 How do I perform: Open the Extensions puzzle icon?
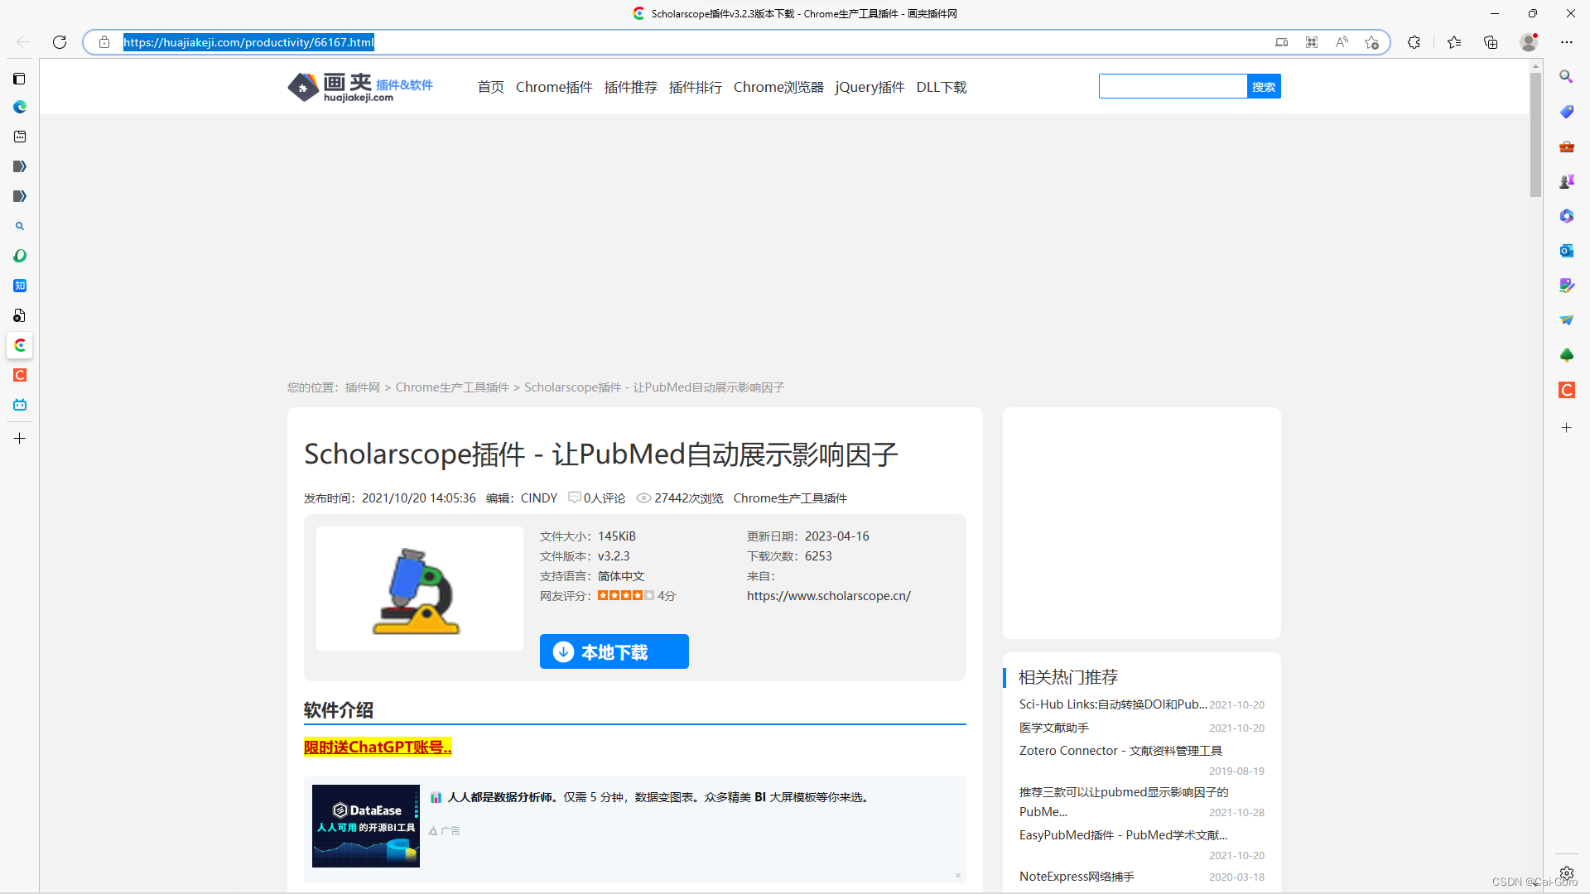(1414, 42)
